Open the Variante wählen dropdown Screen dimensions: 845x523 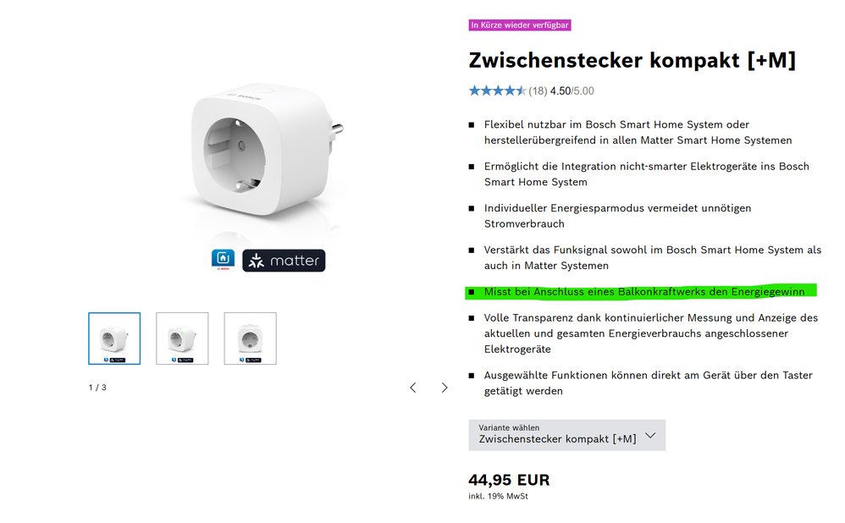point(566,435)
